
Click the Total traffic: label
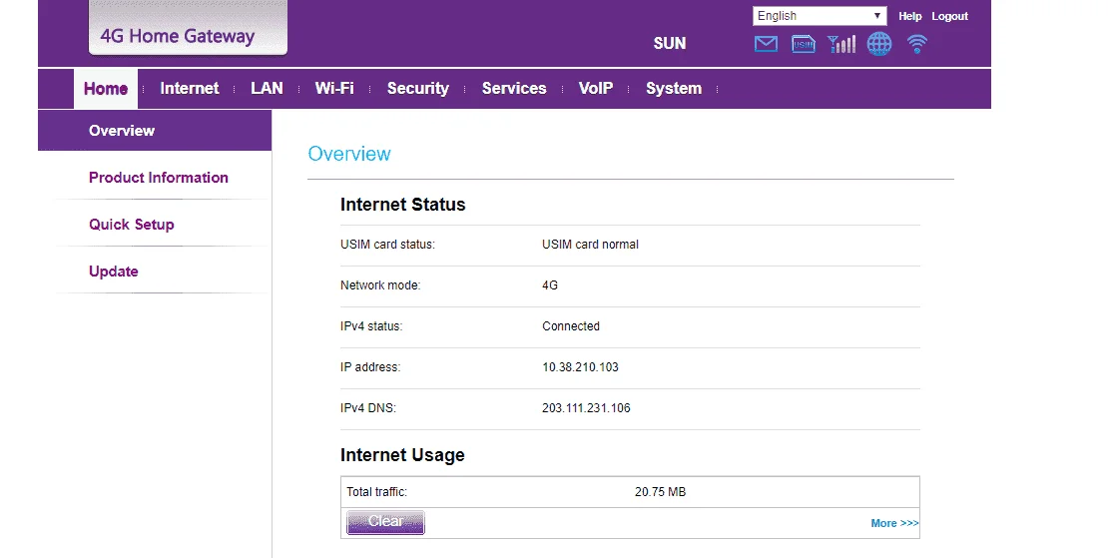(377, 492)
